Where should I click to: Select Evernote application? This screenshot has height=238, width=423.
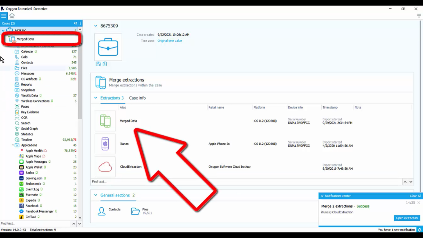tap(32, 195)
